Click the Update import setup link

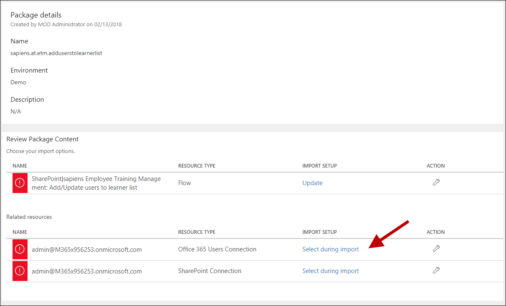pyautogui.click(x=312, y=183)
